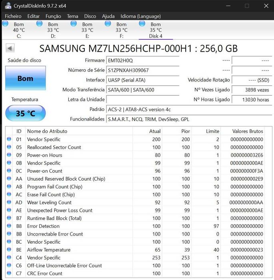
Task: Click the previous disk arrow button
Action: 10,48
